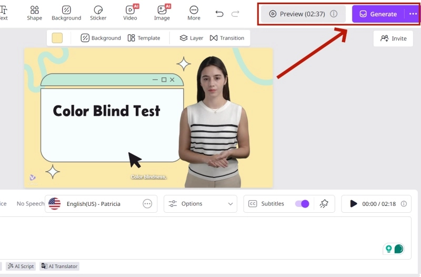Click inside the script text area

[x=205, y=238]
